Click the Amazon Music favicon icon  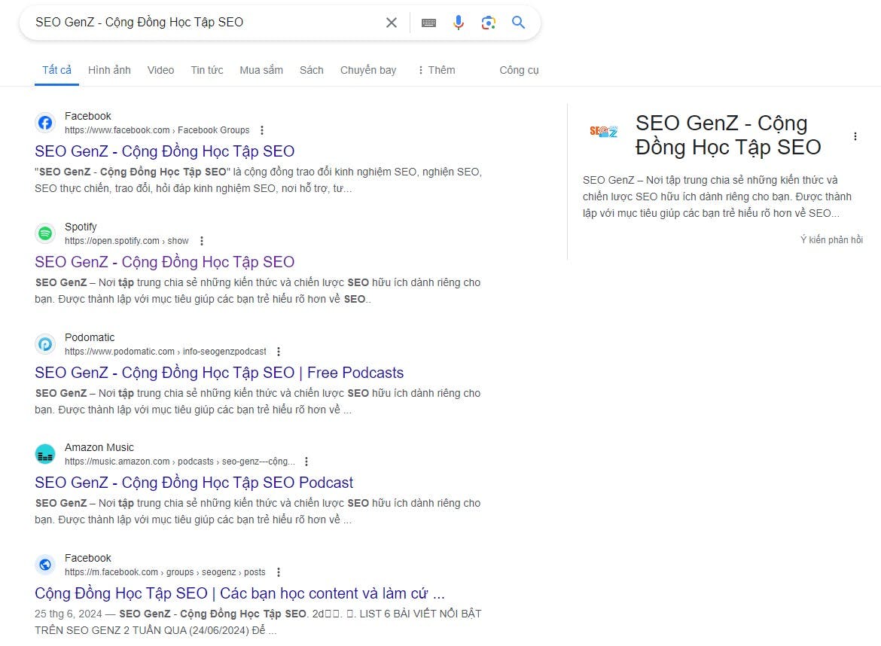45,454
